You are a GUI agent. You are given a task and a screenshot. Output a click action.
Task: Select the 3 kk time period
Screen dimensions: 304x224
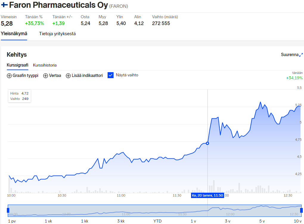pos(121,221)
